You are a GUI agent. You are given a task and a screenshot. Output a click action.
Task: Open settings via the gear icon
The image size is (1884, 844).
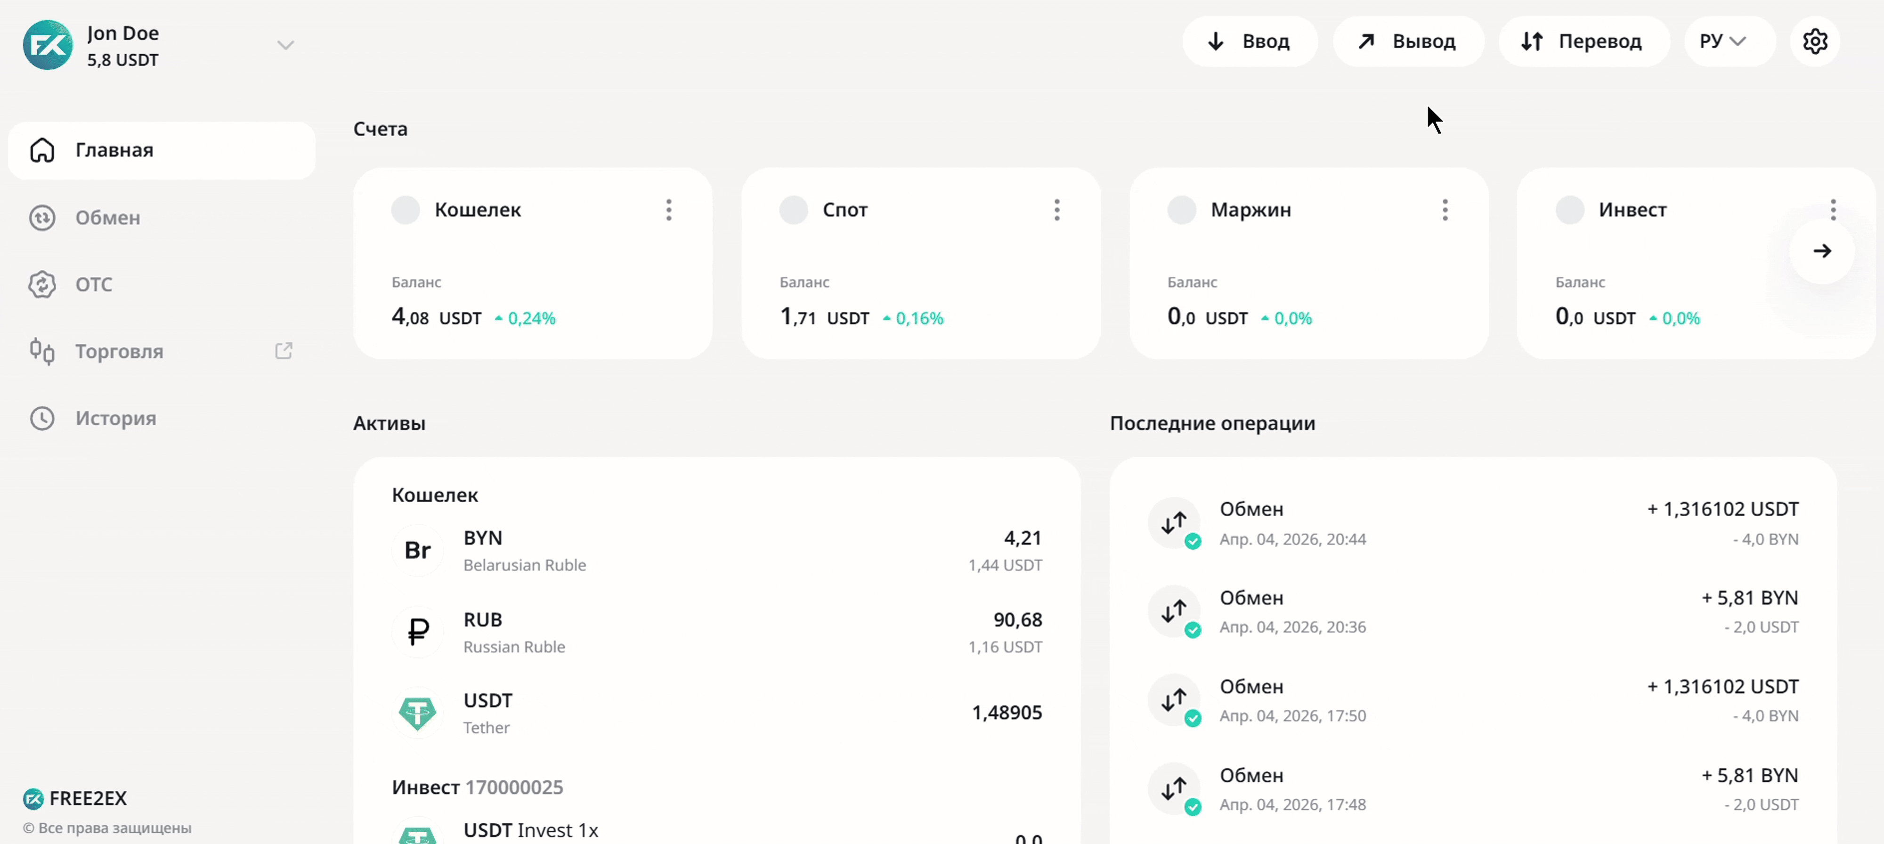[1814, 42]
